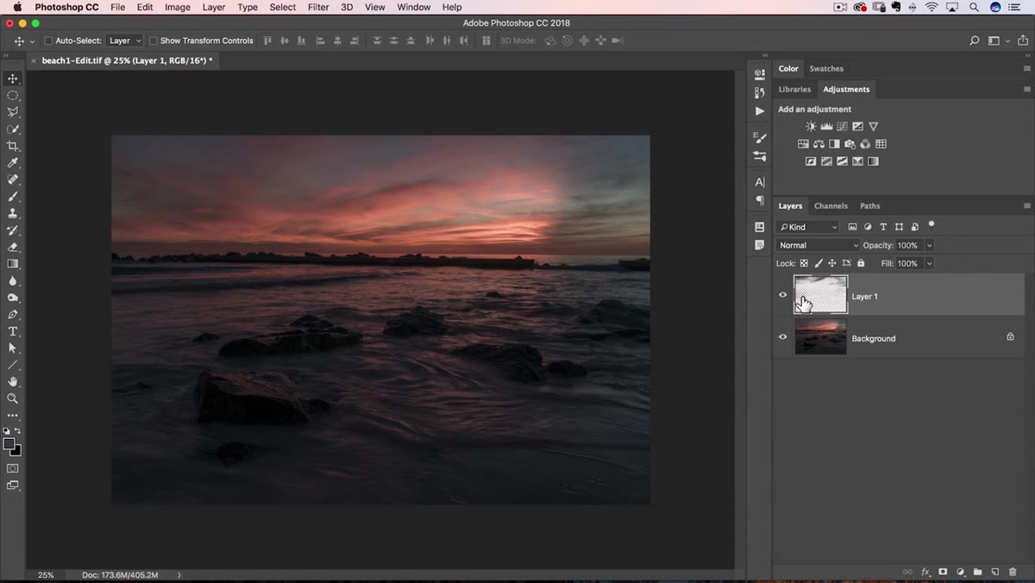Click the Background layer thumbnail
1035x583 pixels.
click(820, 337)
